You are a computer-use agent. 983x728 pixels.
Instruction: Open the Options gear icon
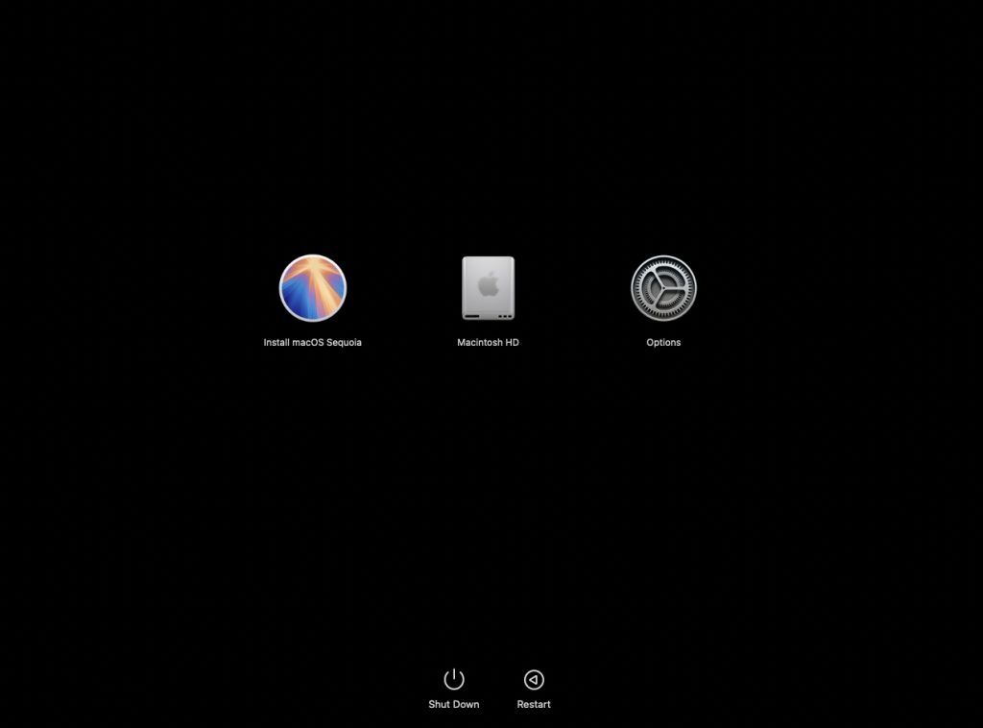(663, 288)
